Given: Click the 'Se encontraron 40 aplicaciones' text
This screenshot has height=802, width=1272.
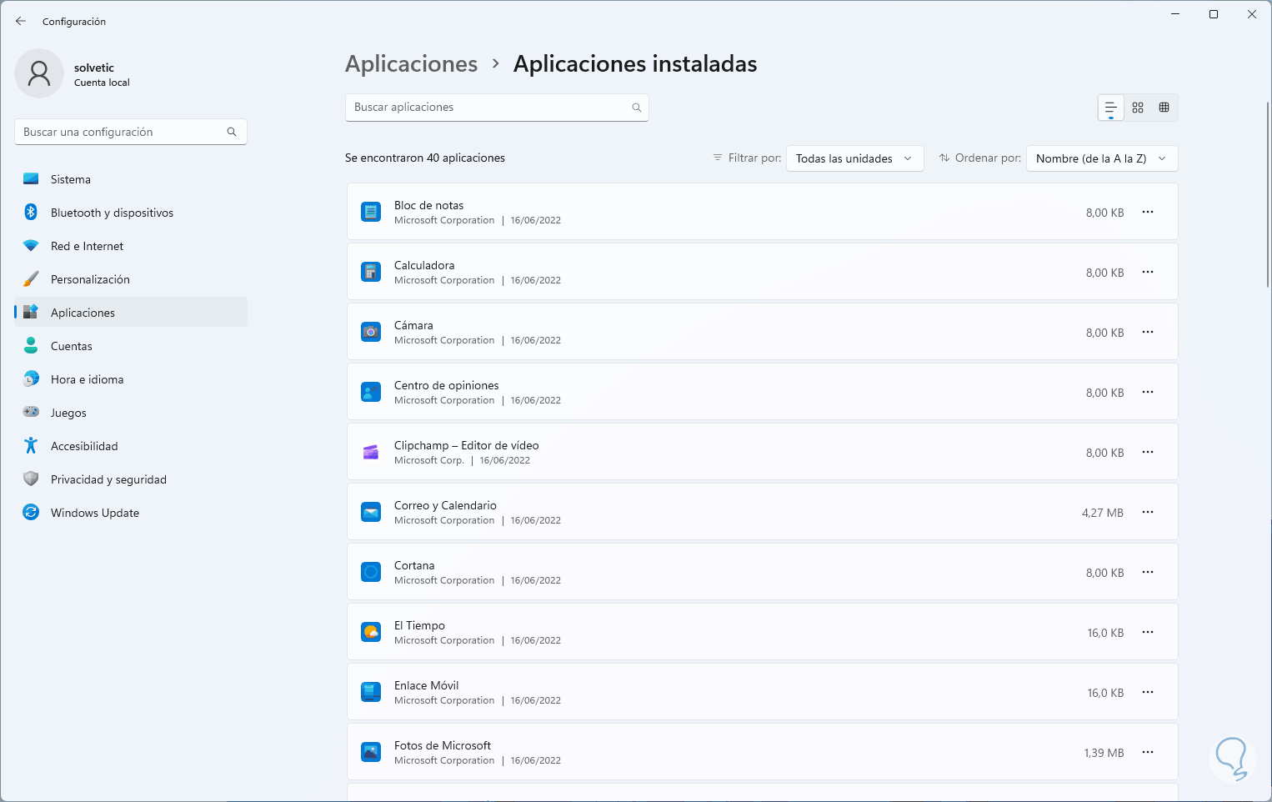Looking at the screenshot, I should tap(425, 158).
